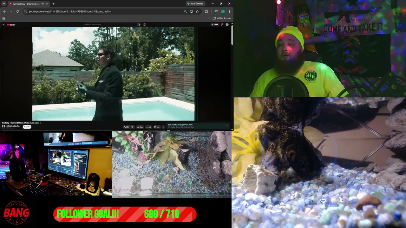Click on the Diamond Skin video player
The height and width of the screenshot is (228, 406).
pos(113,74)
